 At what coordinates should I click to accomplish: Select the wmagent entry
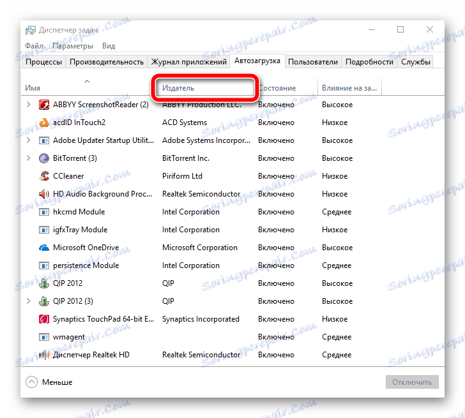click(69, 337)
